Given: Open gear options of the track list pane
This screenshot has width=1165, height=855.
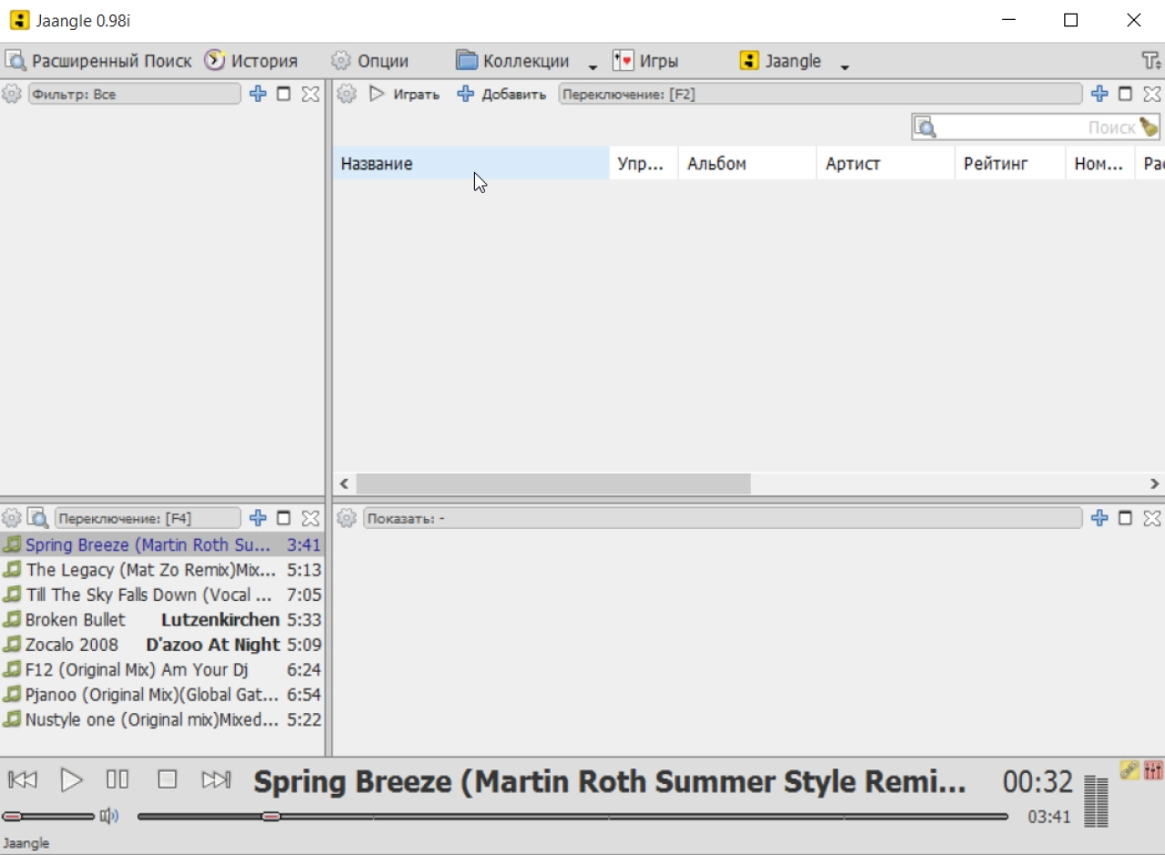Looking at the screenshot, I should tap(347, 94).
